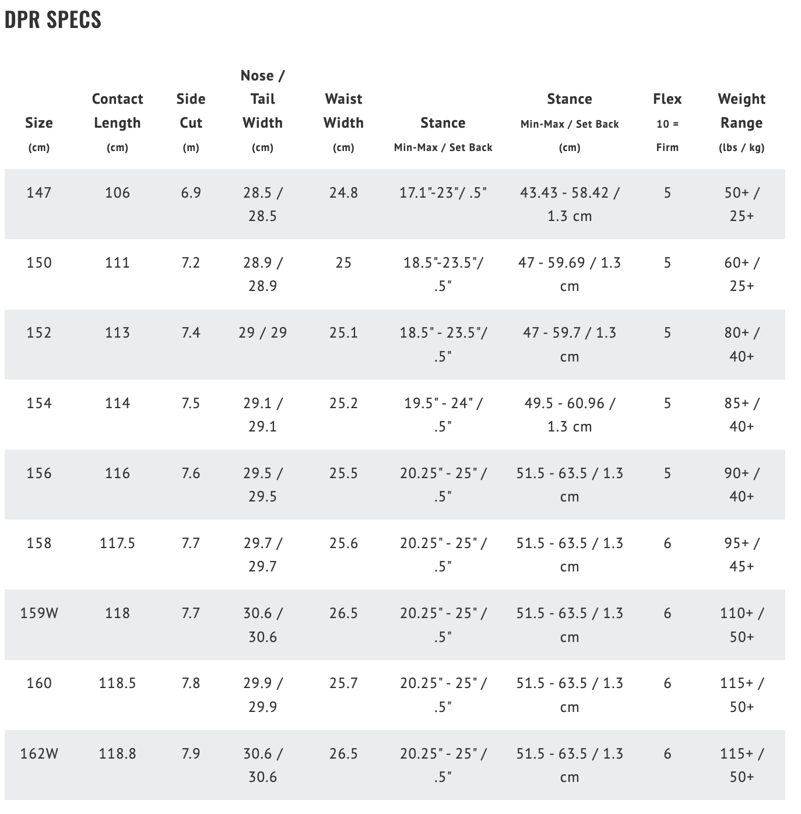
Task: Click the 117.5 contact length value
Action: (117, 543)
